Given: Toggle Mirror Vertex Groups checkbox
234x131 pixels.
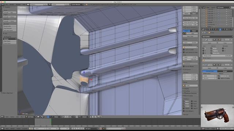Looking at the screenshot, I should coord(211,53).
